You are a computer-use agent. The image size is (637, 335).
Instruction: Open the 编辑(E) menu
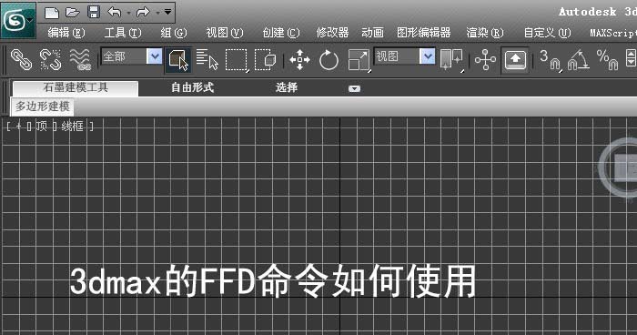coord(66,33)
